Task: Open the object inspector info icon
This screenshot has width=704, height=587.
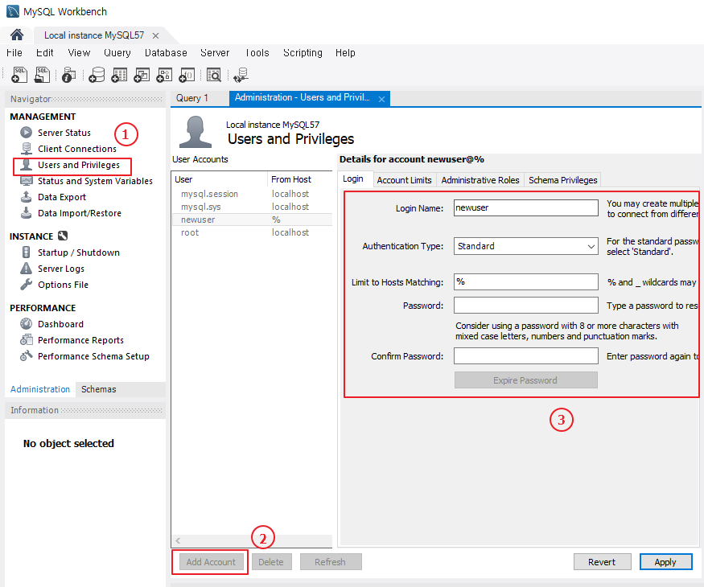Action: pos(68,75)
